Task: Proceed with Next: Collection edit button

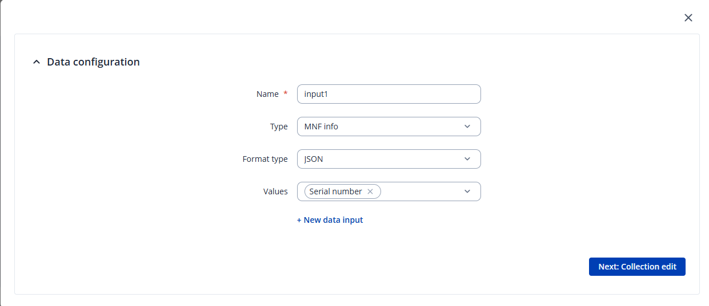Action: click(x=637, y=267)
